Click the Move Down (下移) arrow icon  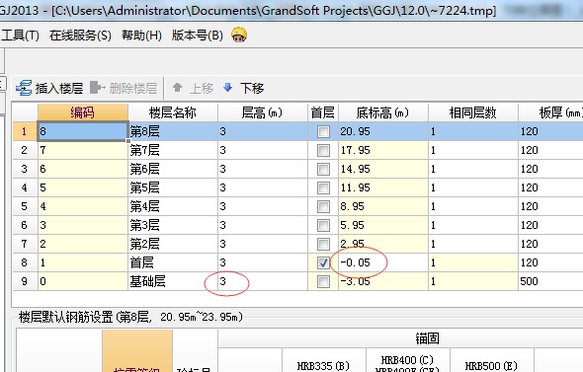pos(228,88)
